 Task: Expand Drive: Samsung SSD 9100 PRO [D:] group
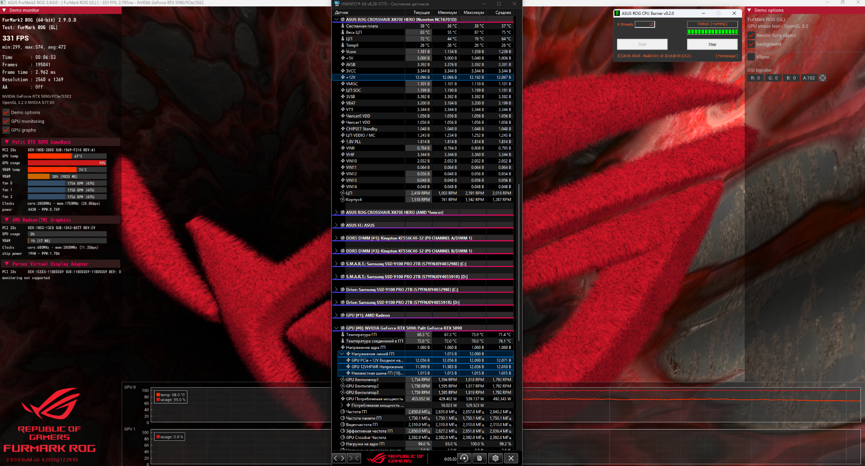pos(336,303)
